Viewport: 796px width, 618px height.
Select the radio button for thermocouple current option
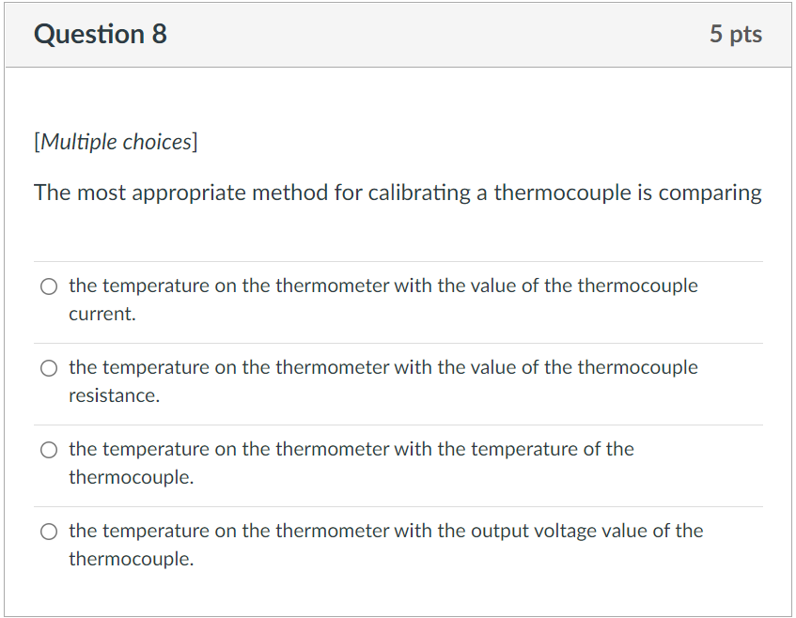tap(48, 286)
